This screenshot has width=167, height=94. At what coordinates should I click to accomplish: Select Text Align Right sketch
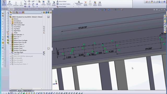[18, 52]
